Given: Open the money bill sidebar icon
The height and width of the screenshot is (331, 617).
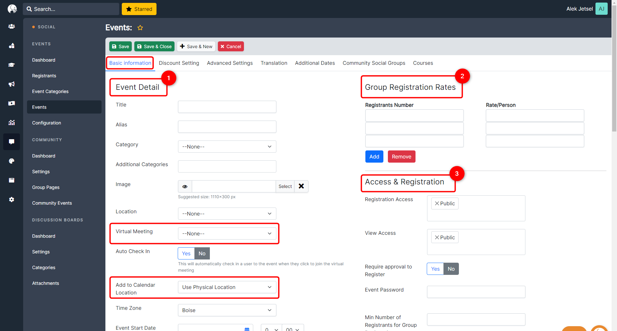Looking at the screenshot, I should (12, 103).
